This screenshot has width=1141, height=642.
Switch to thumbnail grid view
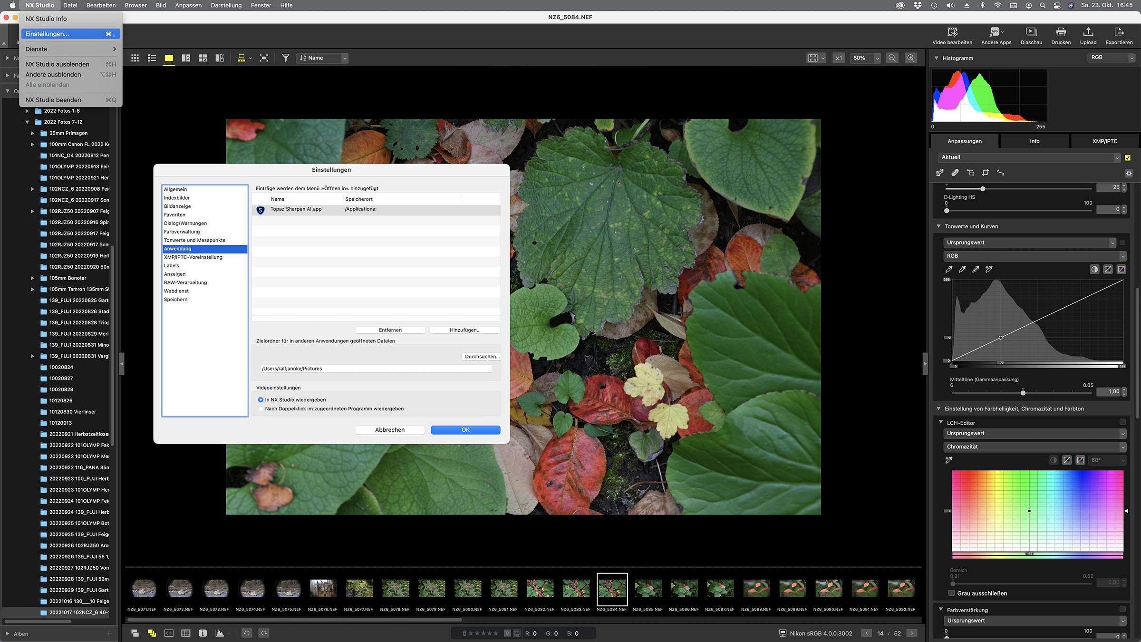pyautogui.click(x=135, y=58)
